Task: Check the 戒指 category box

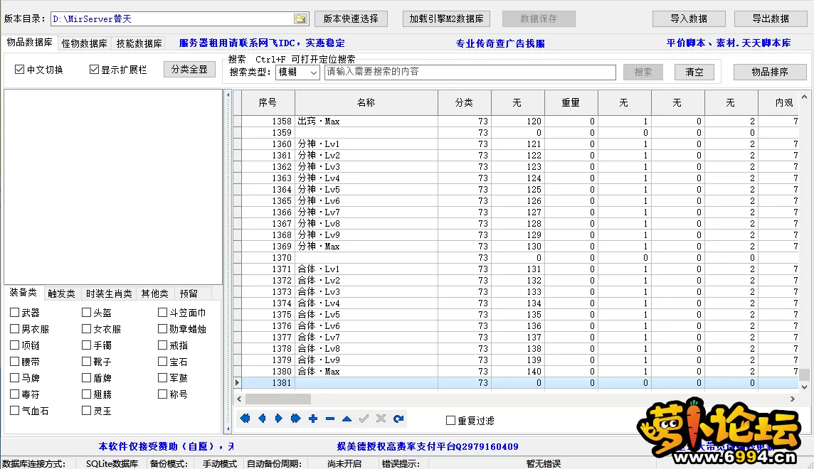Action: click(x=162, y=345)
